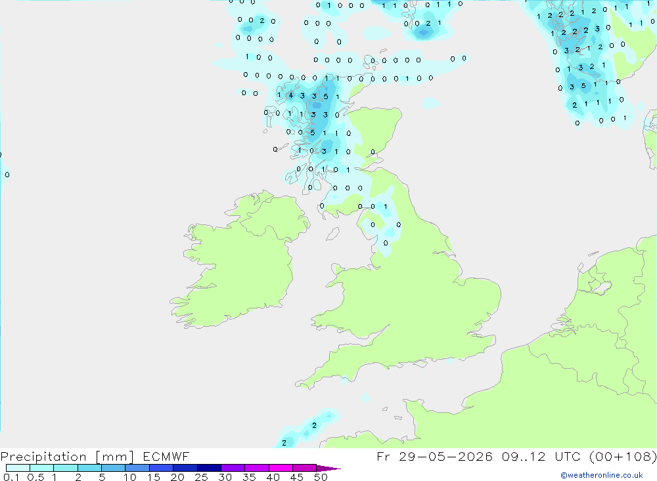
Task: Select the 40–45 mm magenta legend swatch
Action: pyautogui.click(x=281, y=468)
